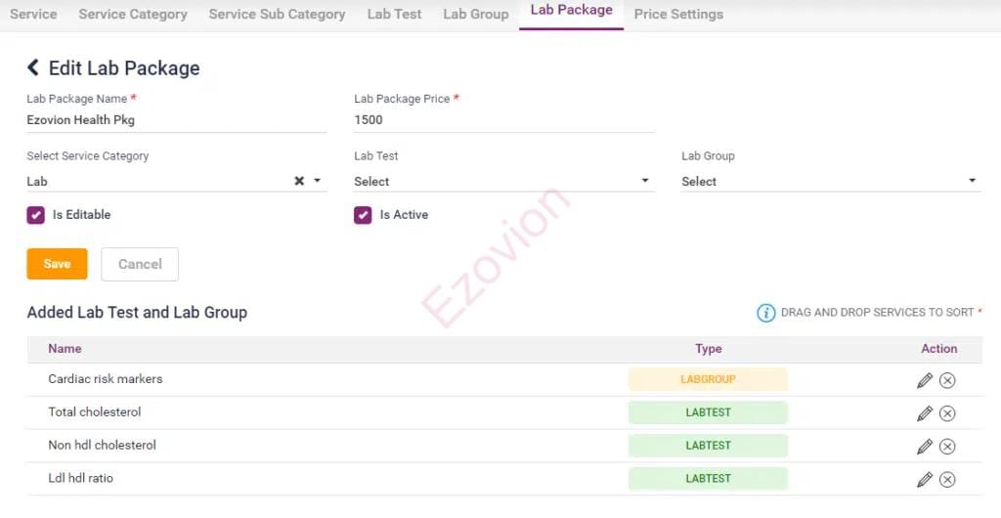
Task: Toggle the Is Active checkbox
Action: pyautogui.click(x=363, y=215)
